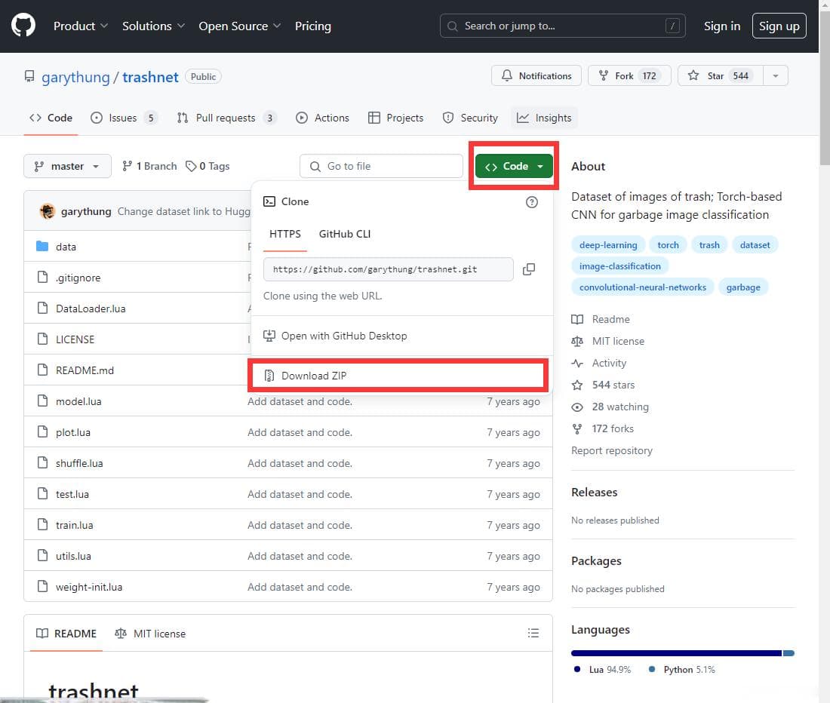View the 0 Tags list
The width and height of the screenshot is (830, 703).
point(207,166)
